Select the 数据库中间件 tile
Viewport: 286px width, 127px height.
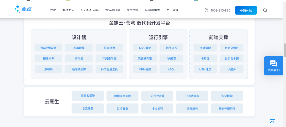click(123, 96)
